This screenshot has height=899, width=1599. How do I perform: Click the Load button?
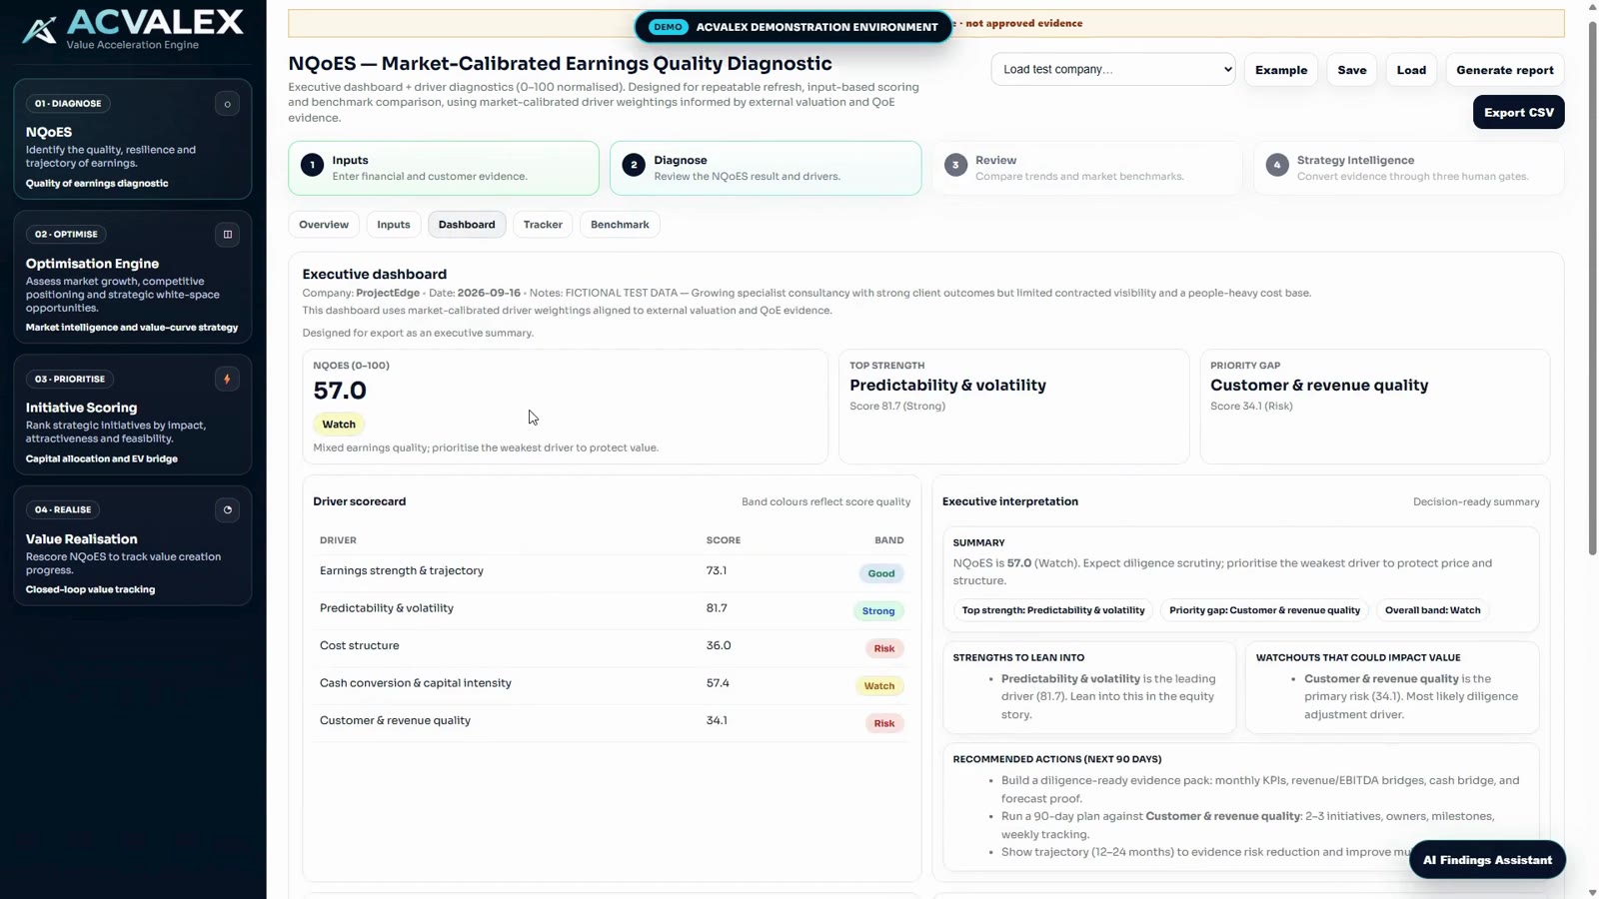point(1411,70)
